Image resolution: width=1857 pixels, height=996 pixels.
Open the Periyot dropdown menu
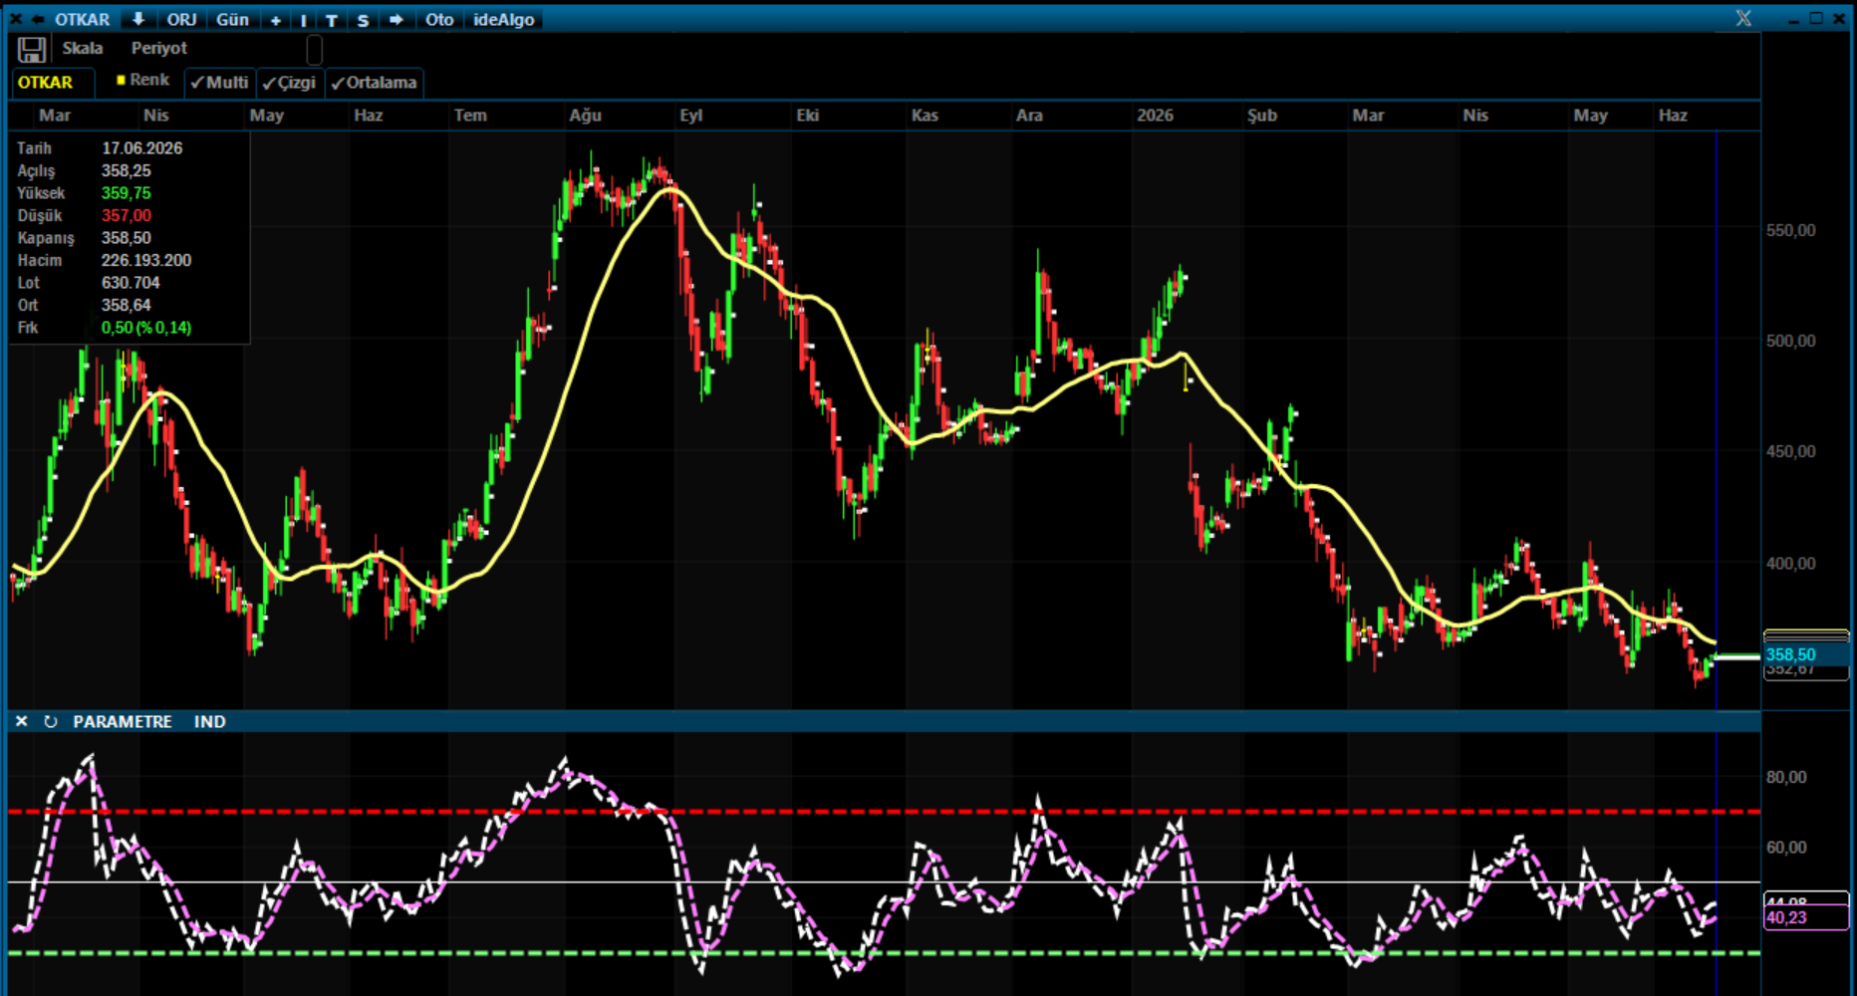[158, 48]
